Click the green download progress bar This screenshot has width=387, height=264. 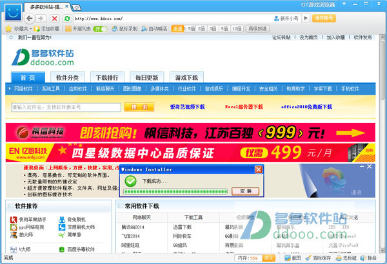(x=175, y=191)
